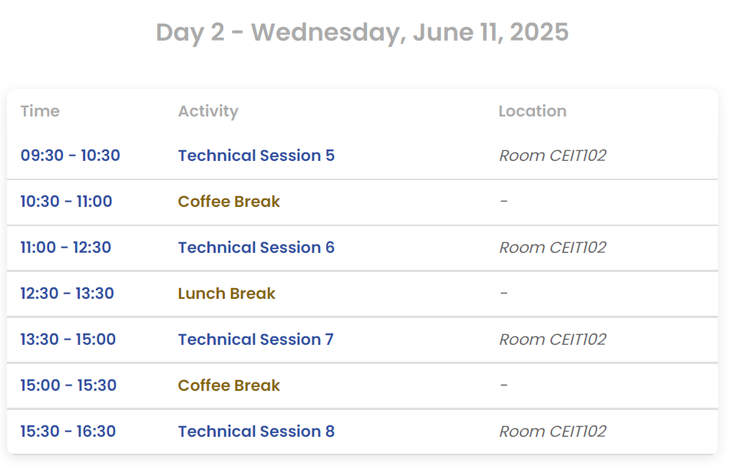Select the 13:30 - 15:00 time slot
Viewport: 730px width, 469px height.
tap(68, 339)
